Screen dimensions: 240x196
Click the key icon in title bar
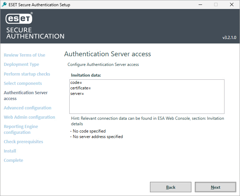click(x=4, y=4)
